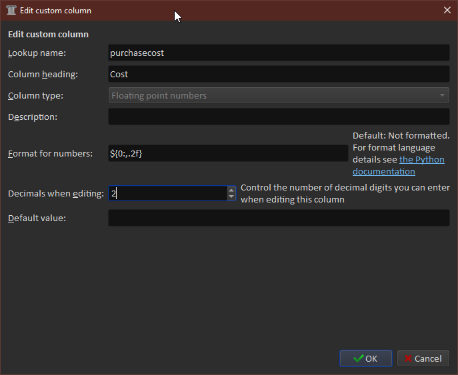Click the Default value input field
The image size is (458, 375).
pyautogui.click(x=279, y=218)
